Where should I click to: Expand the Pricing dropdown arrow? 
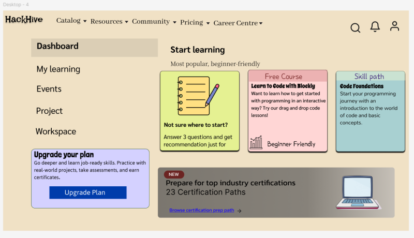[x=208, y=23]
